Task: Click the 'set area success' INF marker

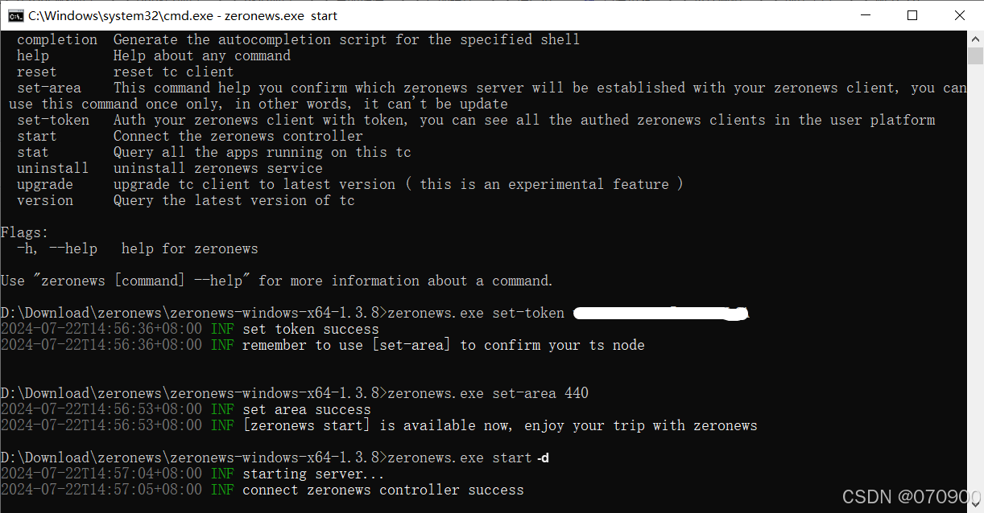Action: (x=221, y=409)
